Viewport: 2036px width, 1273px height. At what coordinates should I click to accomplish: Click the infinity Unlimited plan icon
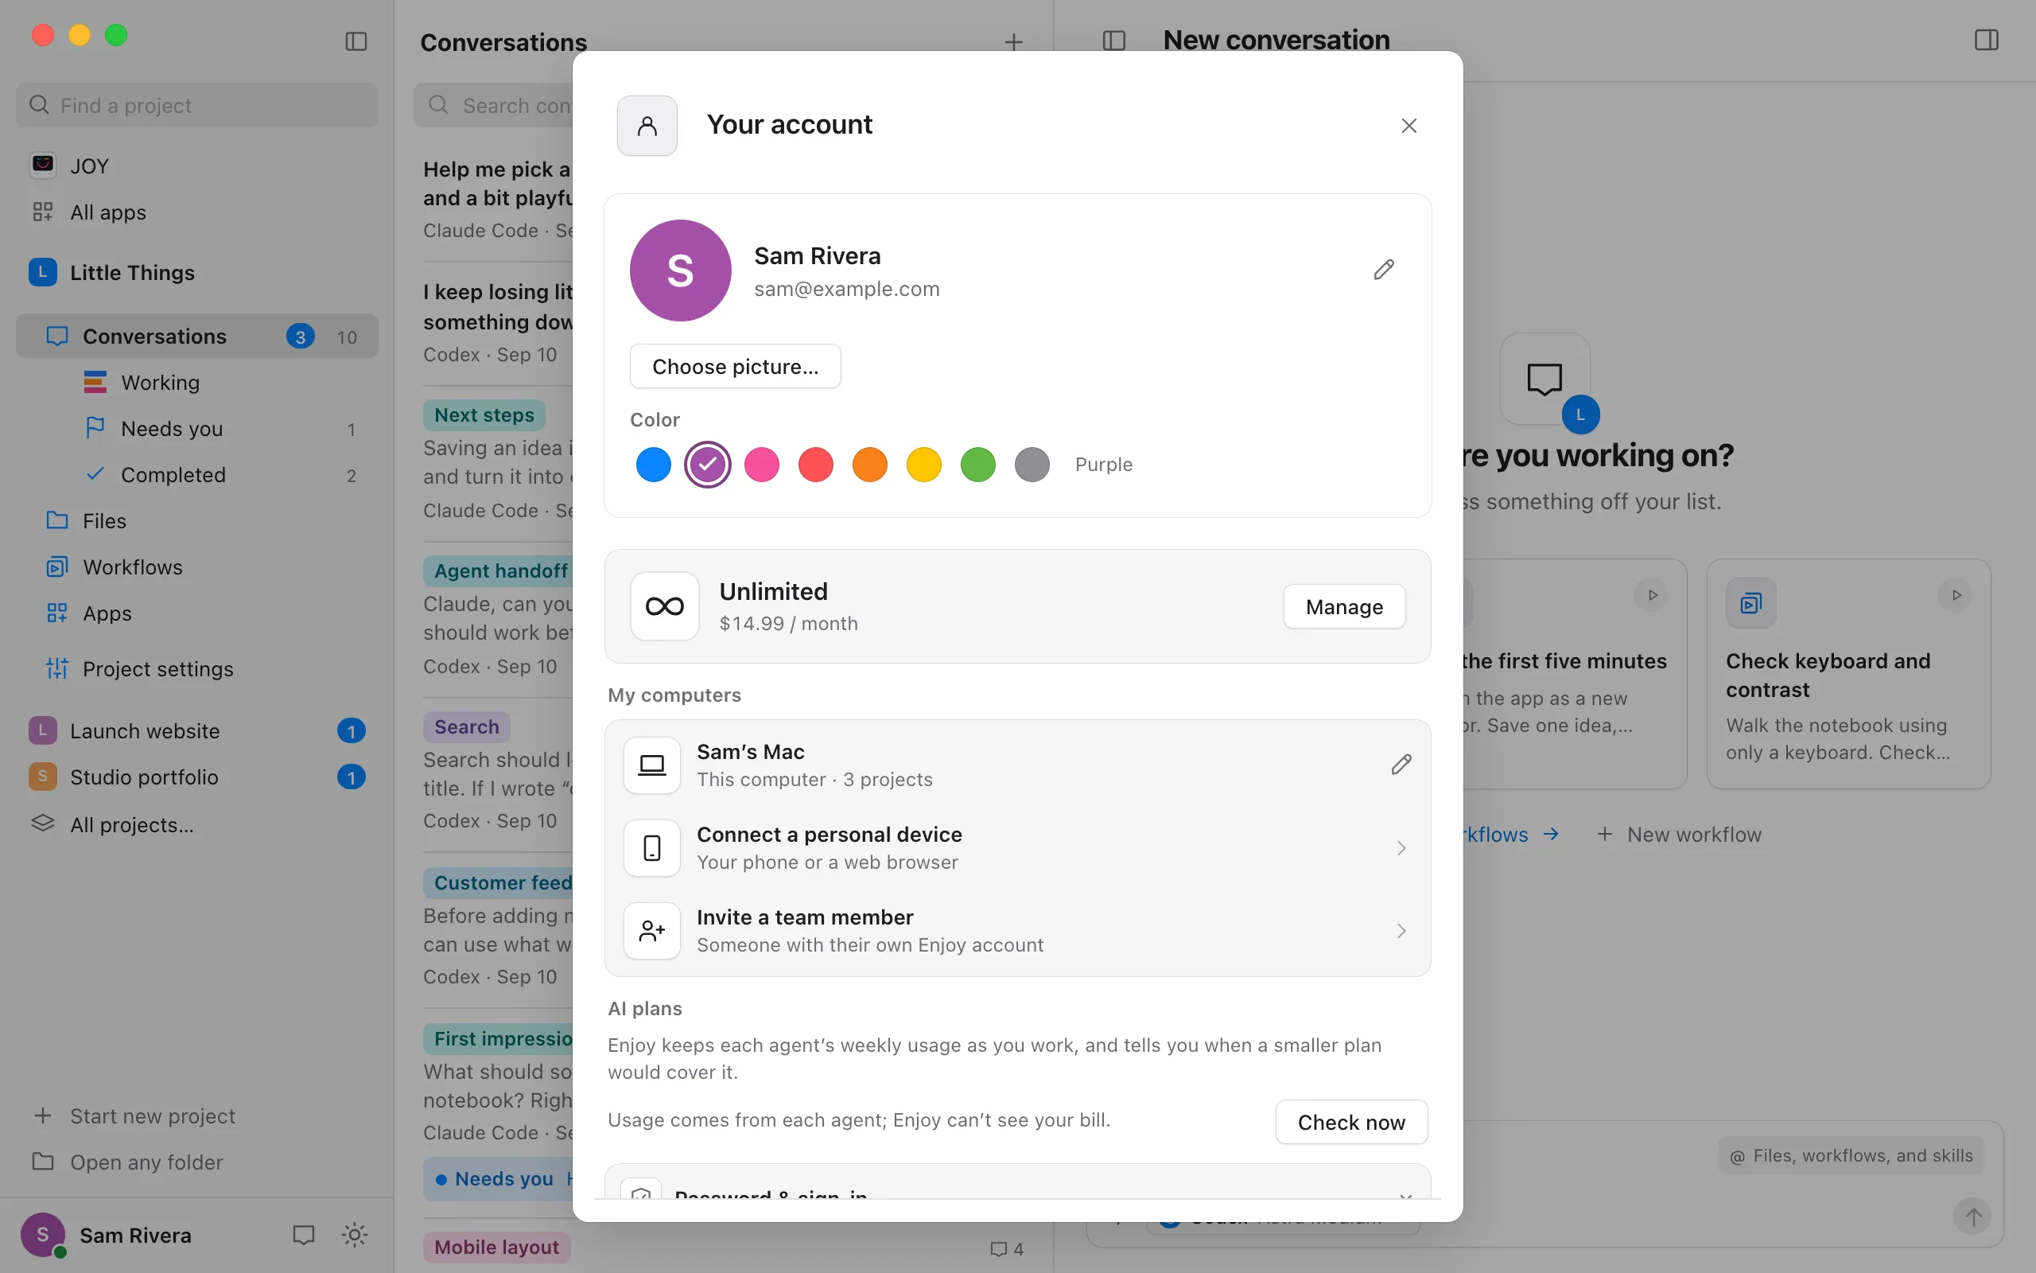[x=665, y=606]
